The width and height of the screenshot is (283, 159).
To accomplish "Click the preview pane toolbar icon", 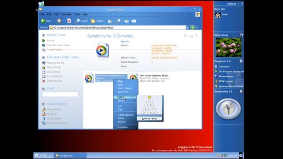I will click(127, 21).
